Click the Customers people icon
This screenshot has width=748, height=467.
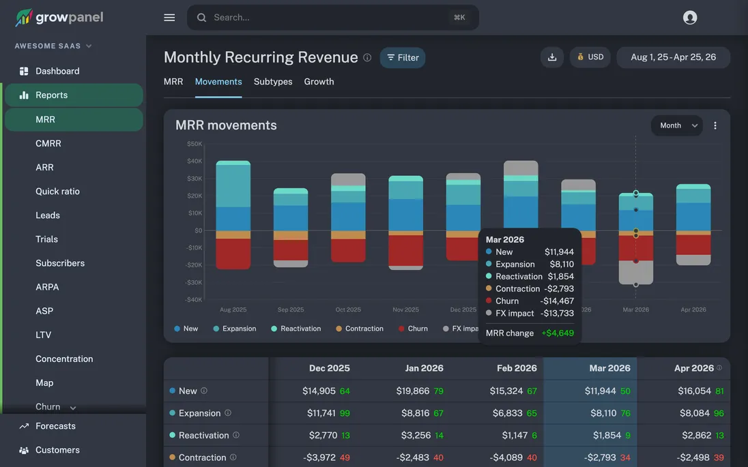pos(24,450)
